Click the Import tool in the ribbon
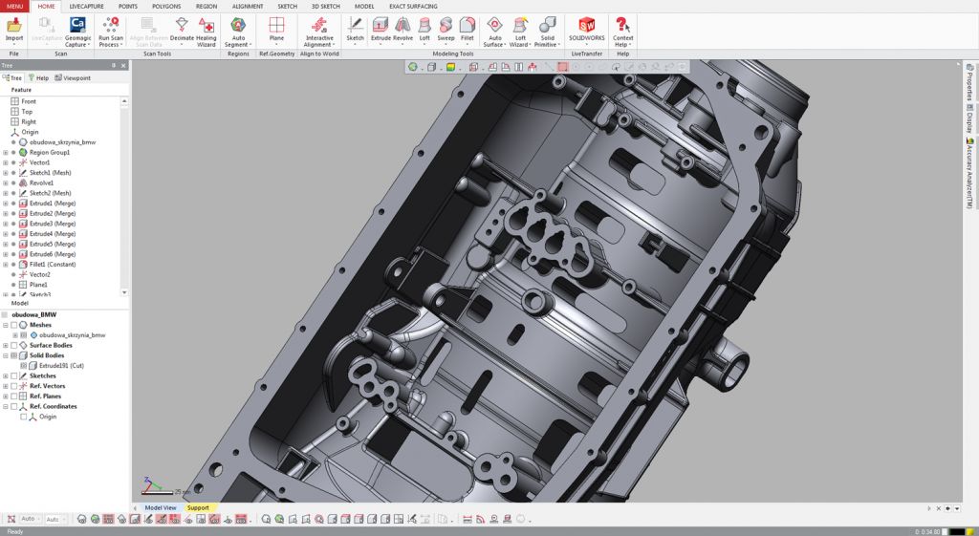979x536 pixels. coord(13,30)
